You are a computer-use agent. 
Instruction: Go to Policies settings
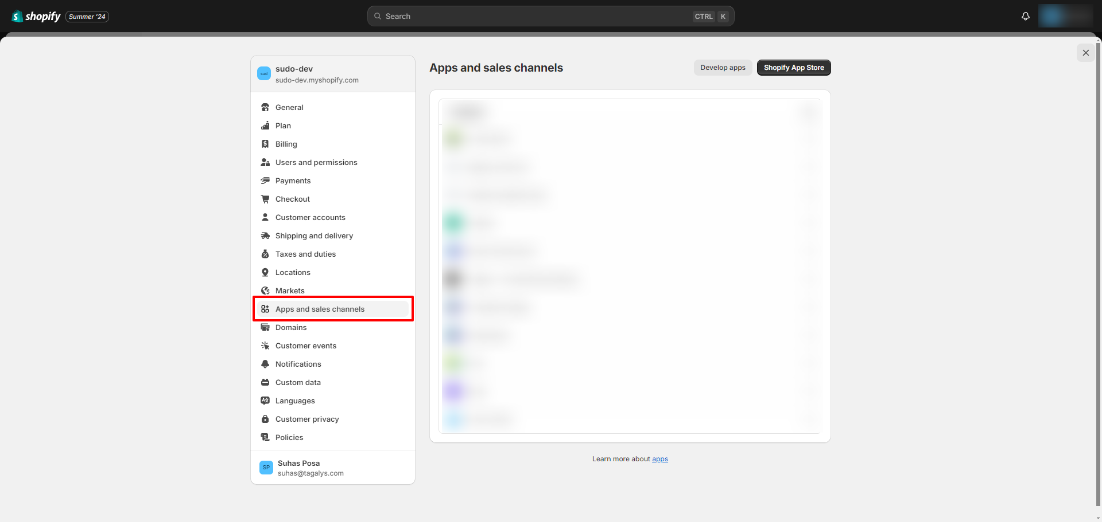333,437
